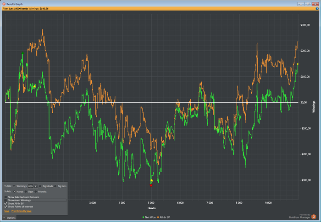
Task: Select the Hands X-Axis radio button
Action: pos(14,192)
